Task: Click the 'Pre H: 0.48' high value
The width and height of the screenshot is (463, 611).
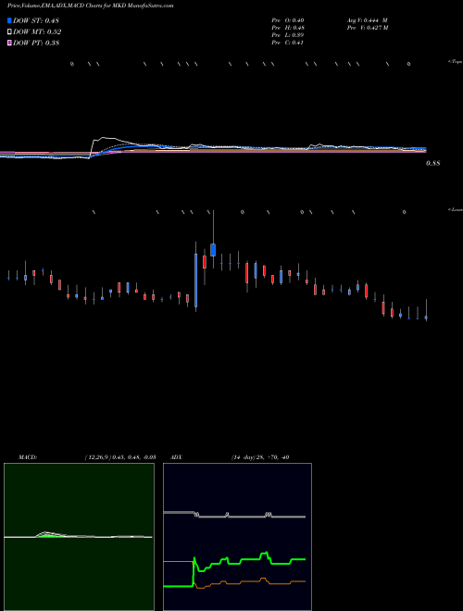Action: point(288,28)
